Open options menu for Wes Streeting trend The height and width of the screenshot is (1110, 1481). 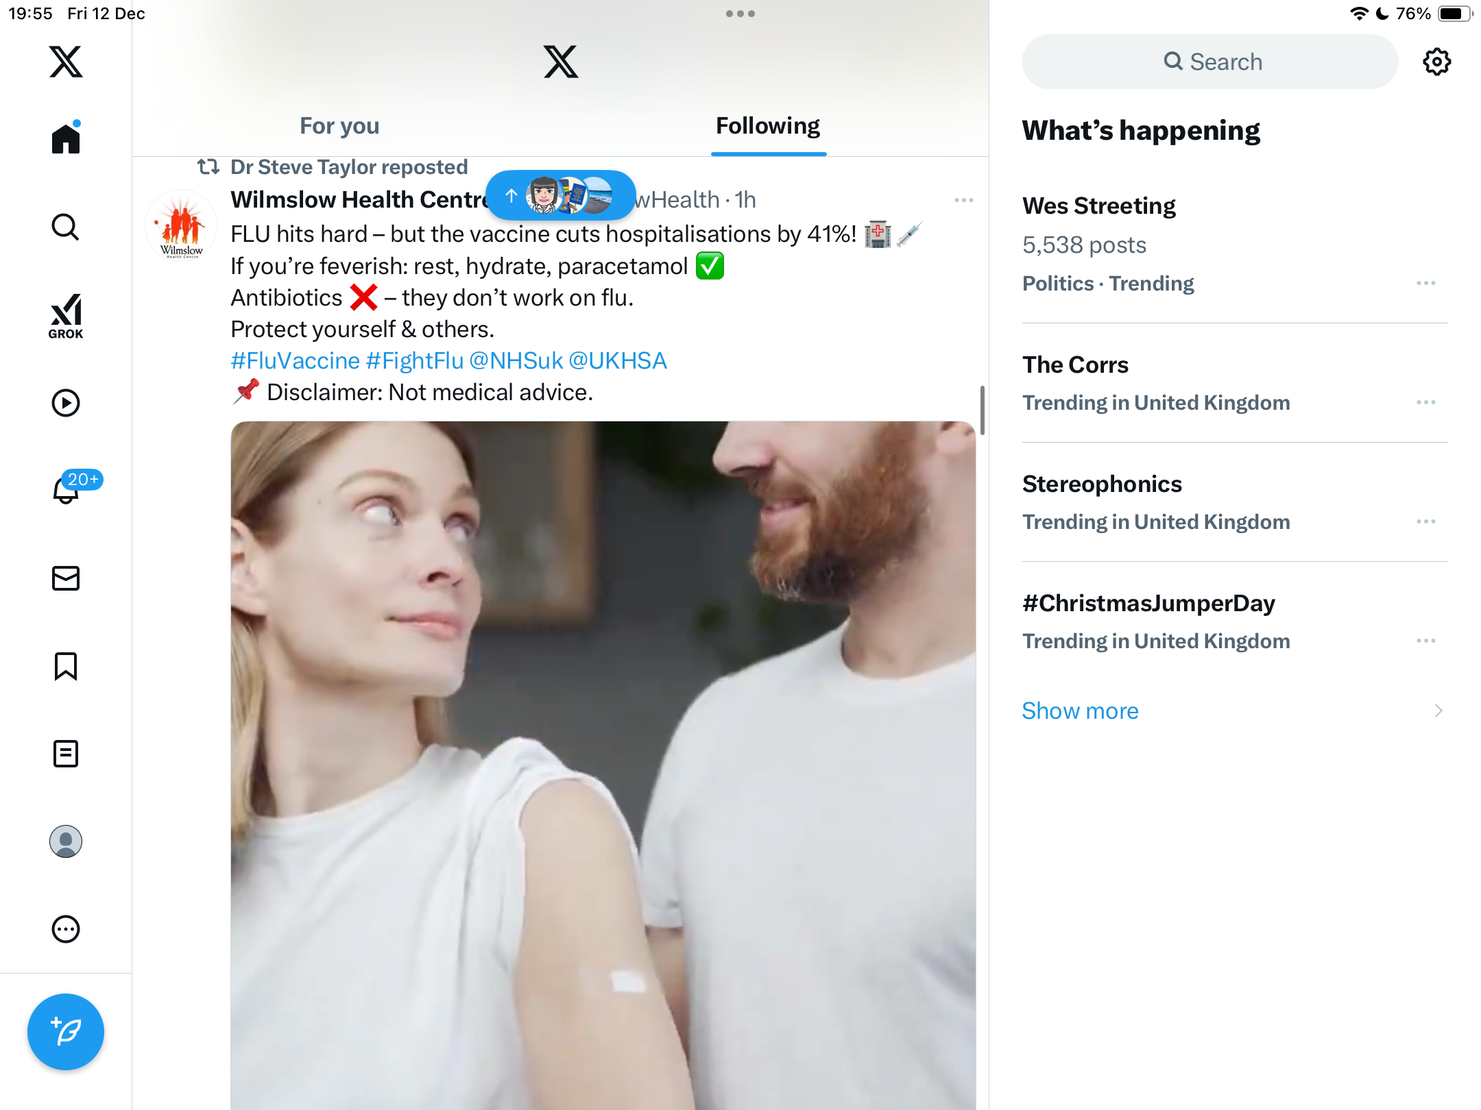click(1425, 283)
